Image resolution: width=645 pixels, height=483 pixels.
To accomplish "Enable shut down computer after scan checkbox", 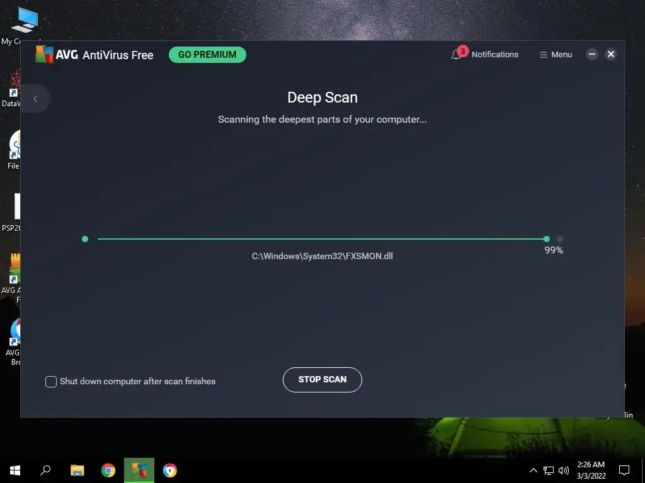I will click(51, 382).
